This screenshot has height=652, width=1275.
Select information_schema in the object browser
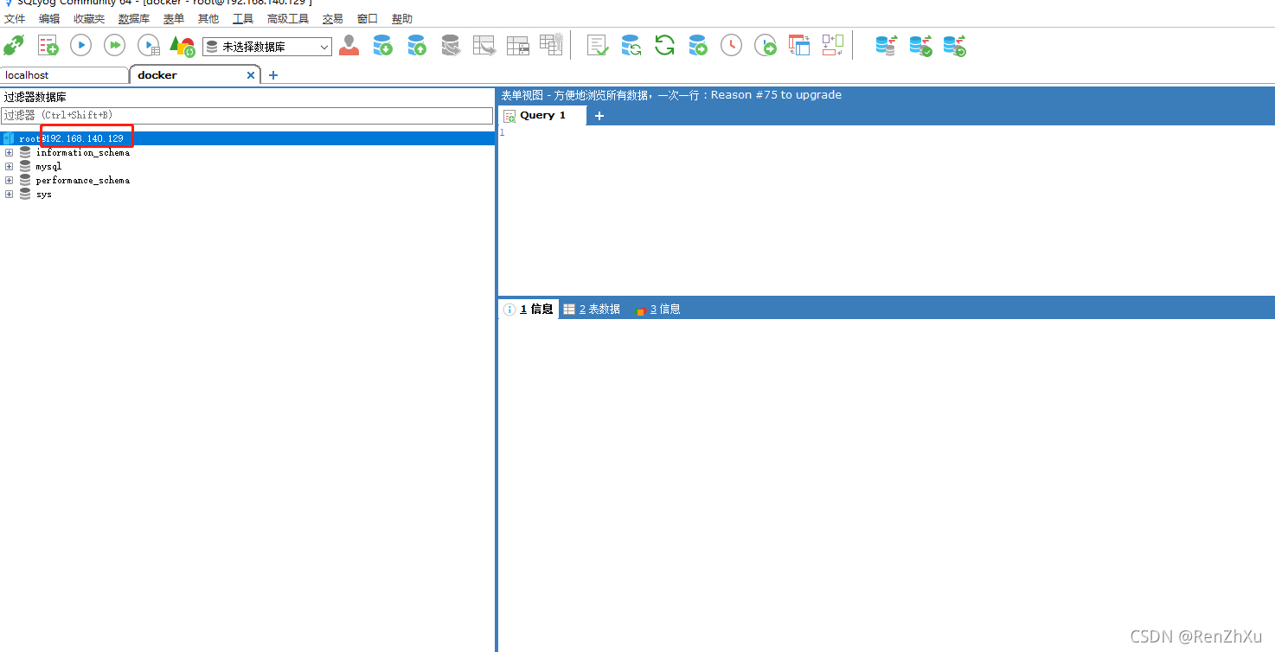[x=82, y=152]
